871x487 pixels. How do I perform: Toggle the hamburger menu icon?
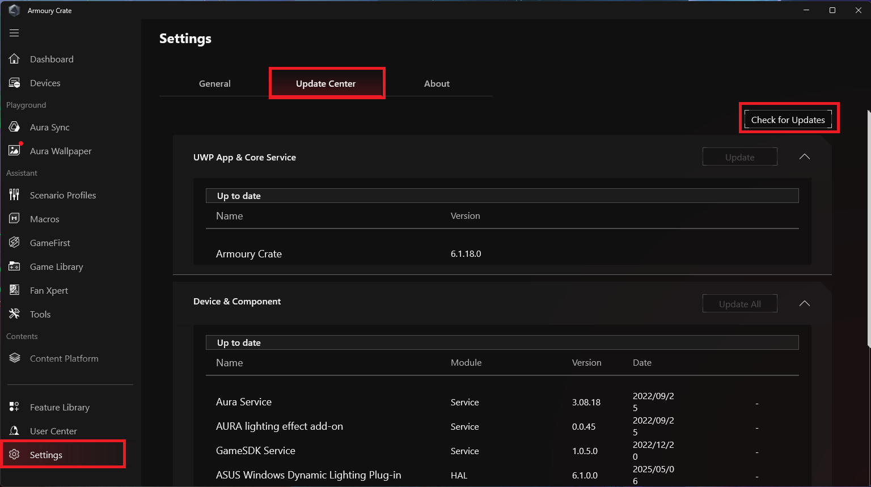click(14, 33)
